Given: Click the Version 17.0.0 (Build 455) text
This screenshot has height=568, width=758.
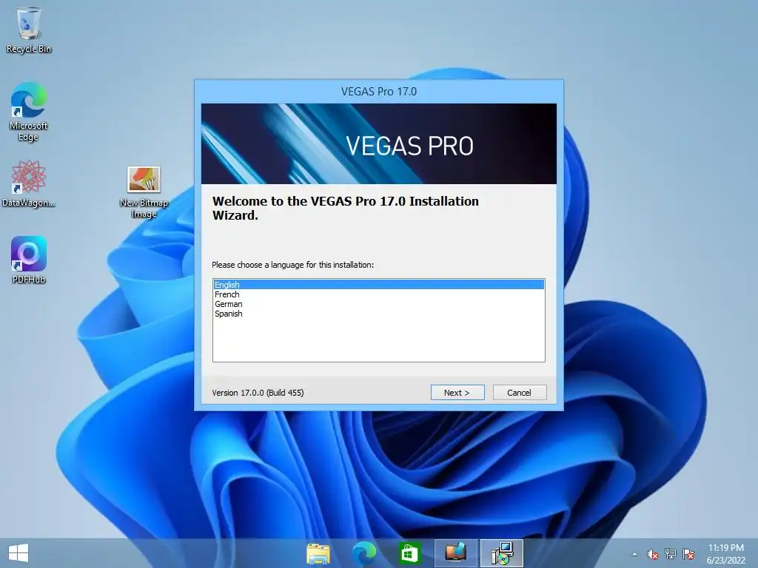Looking at the screenshot, I should click(258, 393).
